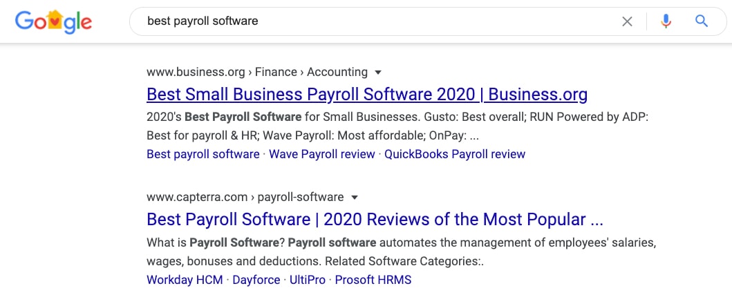Open 'UltiPro' sitelink
This screenshot has width=732, height=295.
(308, 280)
